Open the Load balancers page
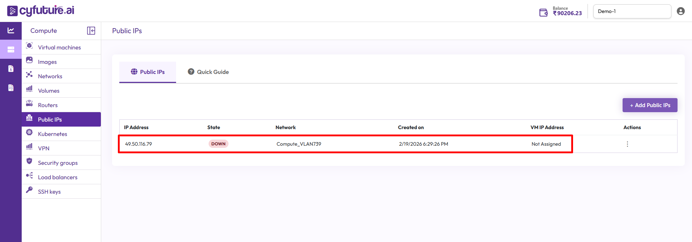The width and height of the screenshot is (692, 242). tap(57, 177)
